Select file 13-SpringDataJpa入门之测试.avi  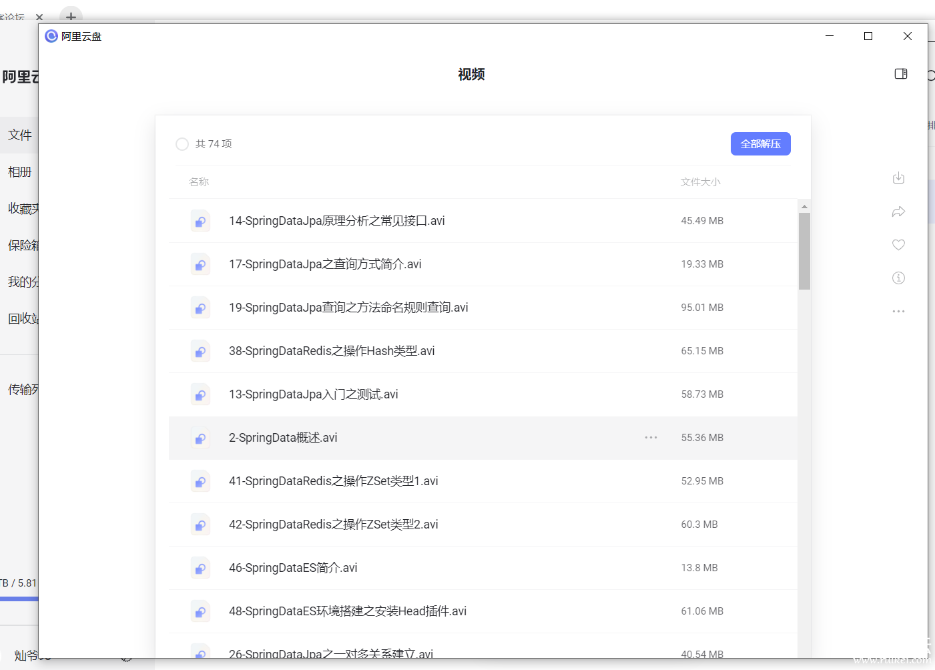(313, 394)
